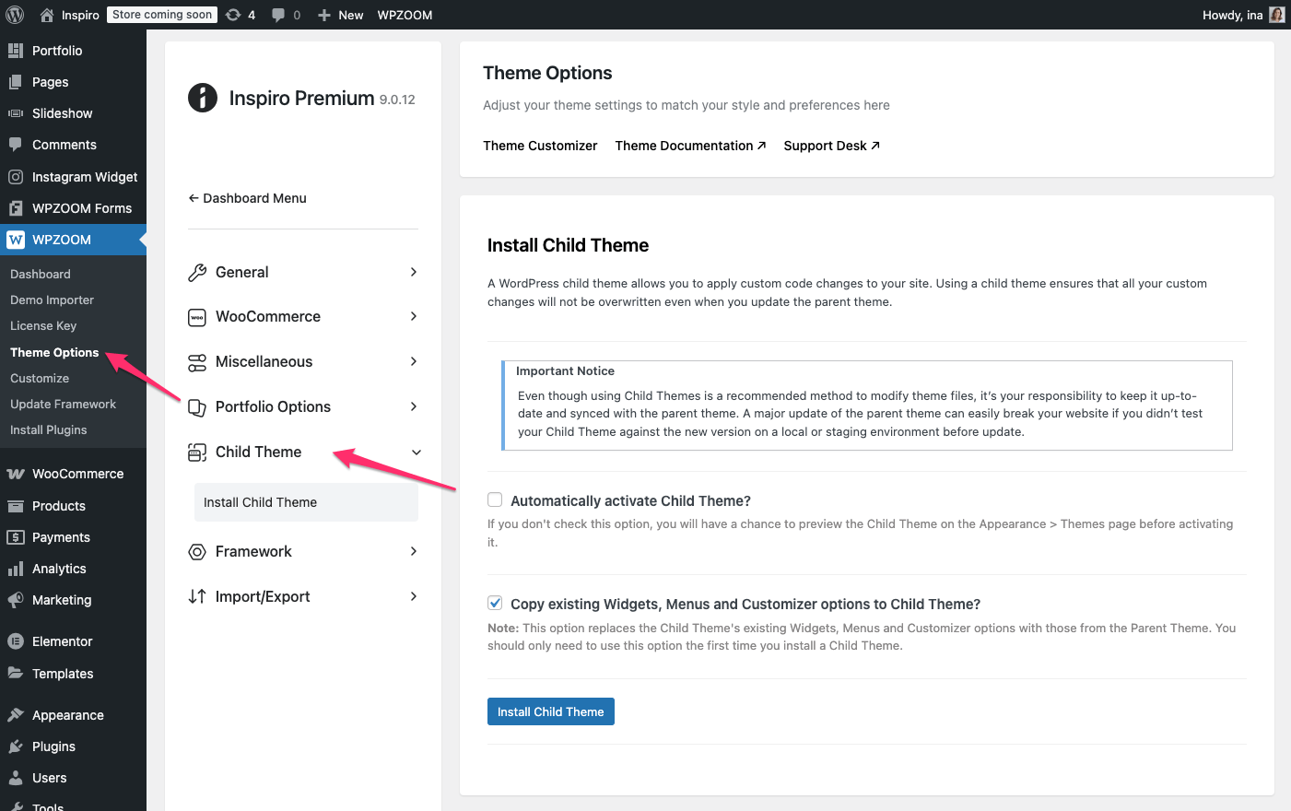Click the WordPress logo icon
This screenshot has width=1291, height=811.
pyautogui.click(x=15, y=15)
